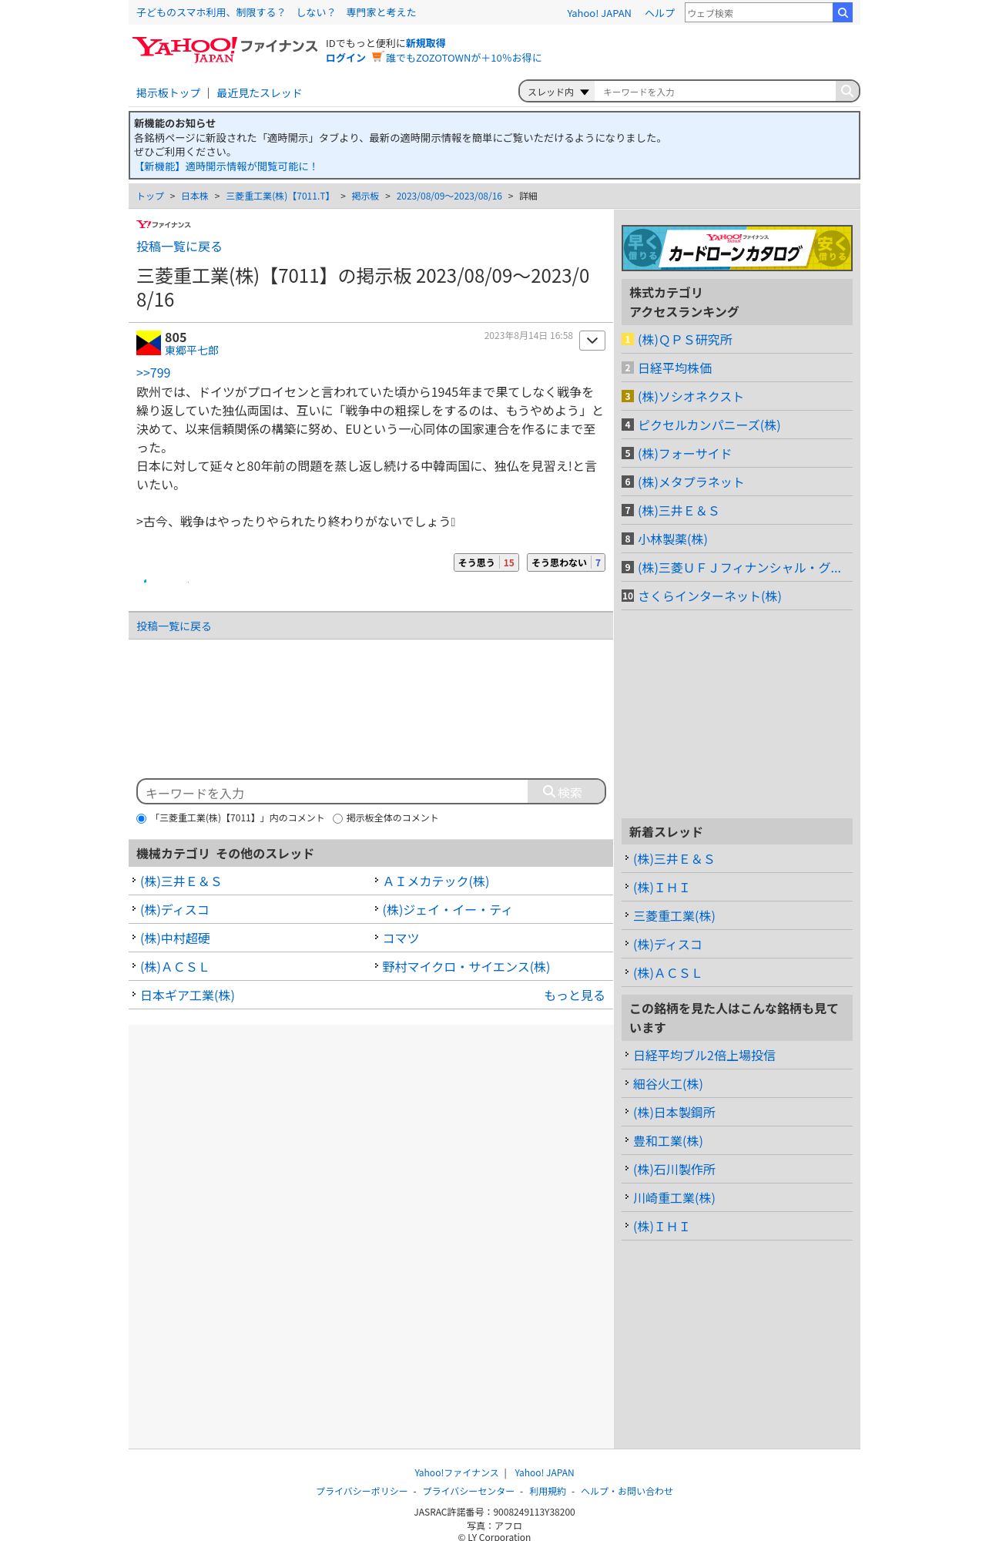
Task: Click the lower 検索 keyword search button
Action: [566, 791]
